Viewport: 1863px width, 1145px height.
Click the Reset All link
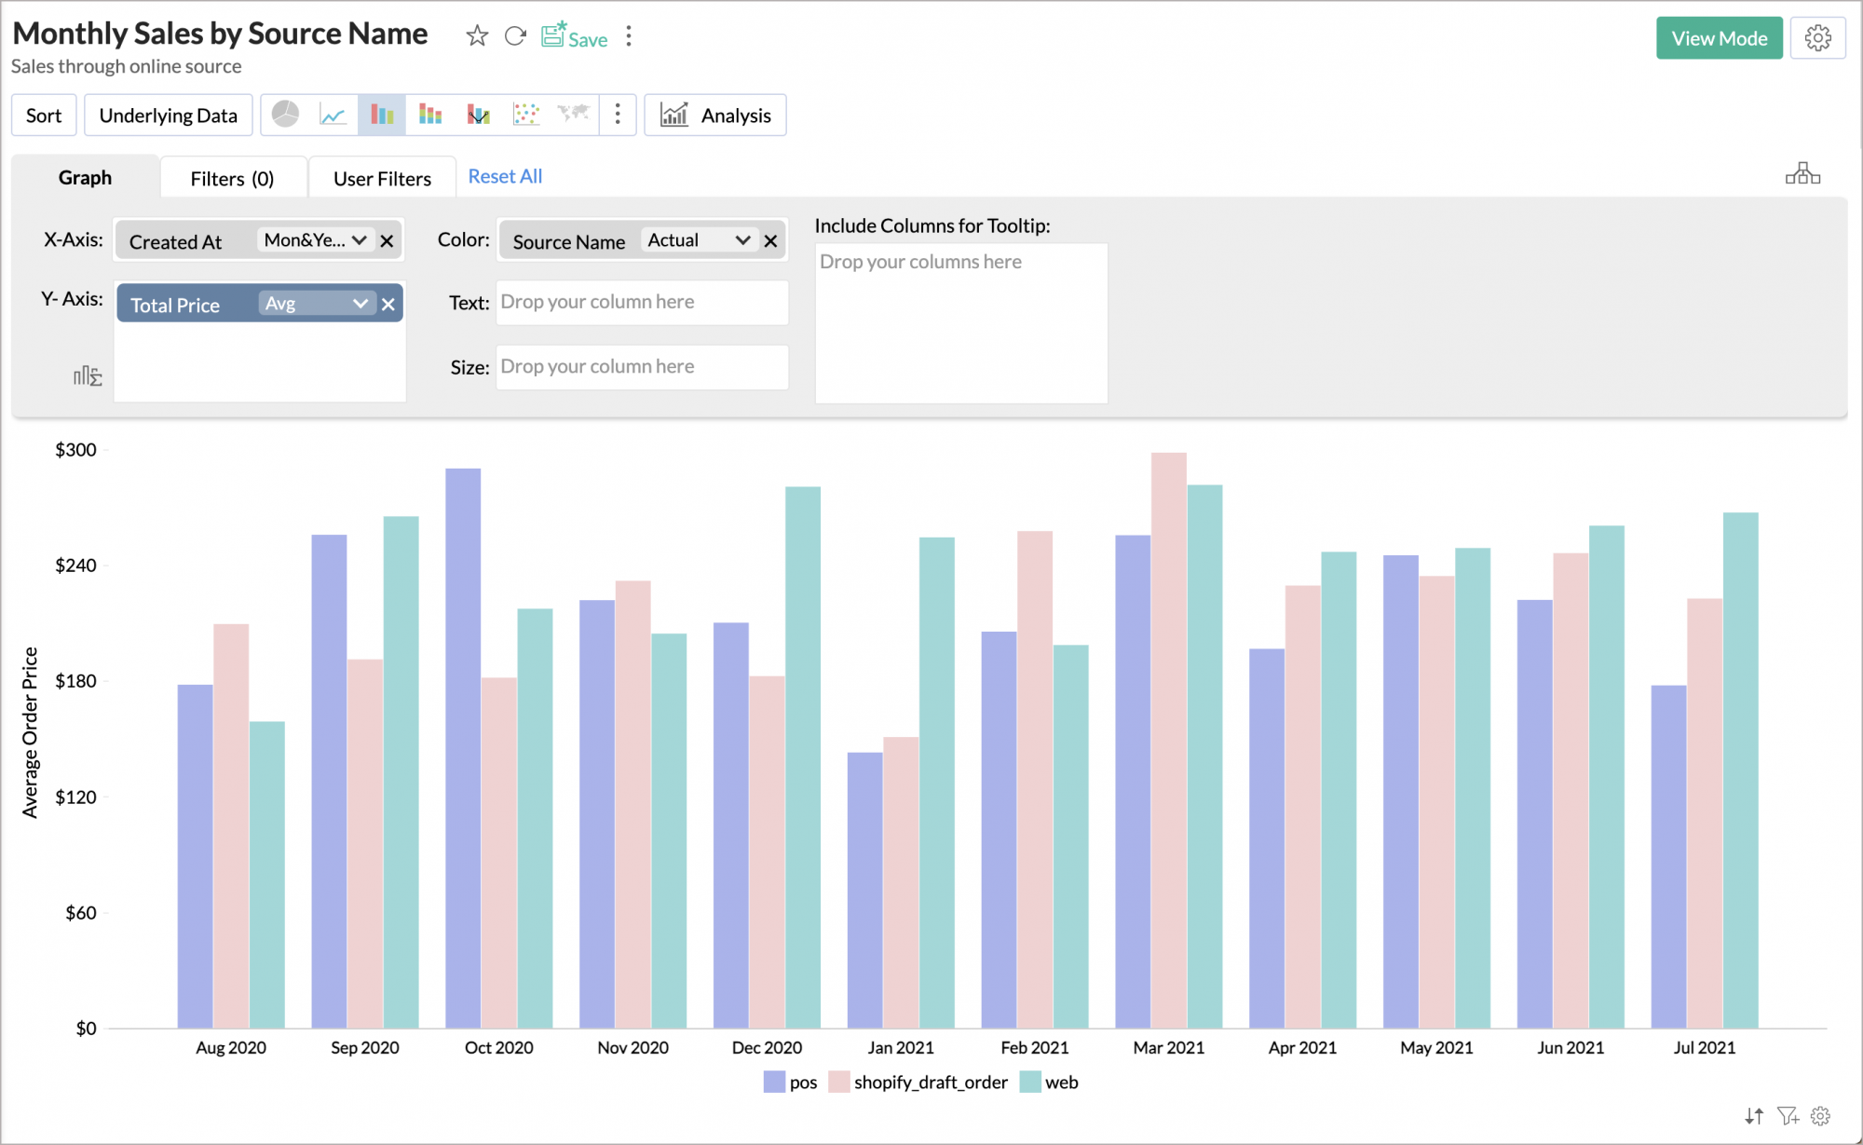coord(505,176)
